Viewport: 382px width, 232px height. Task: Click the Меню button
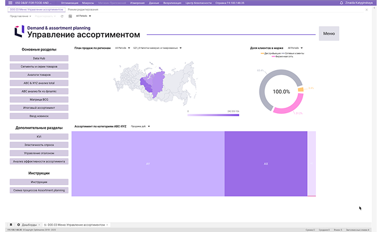(x=329, y=34)
